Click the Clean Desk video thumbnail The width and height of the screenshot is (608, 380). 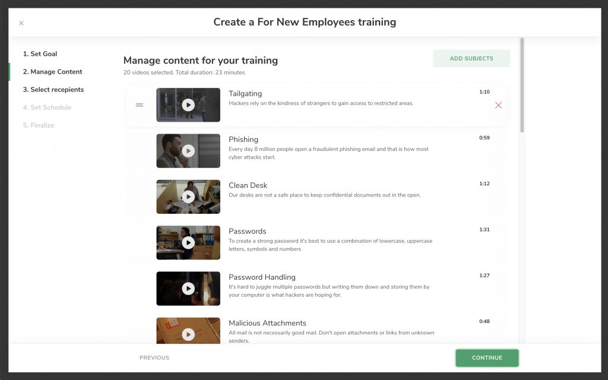click(188, 197)
